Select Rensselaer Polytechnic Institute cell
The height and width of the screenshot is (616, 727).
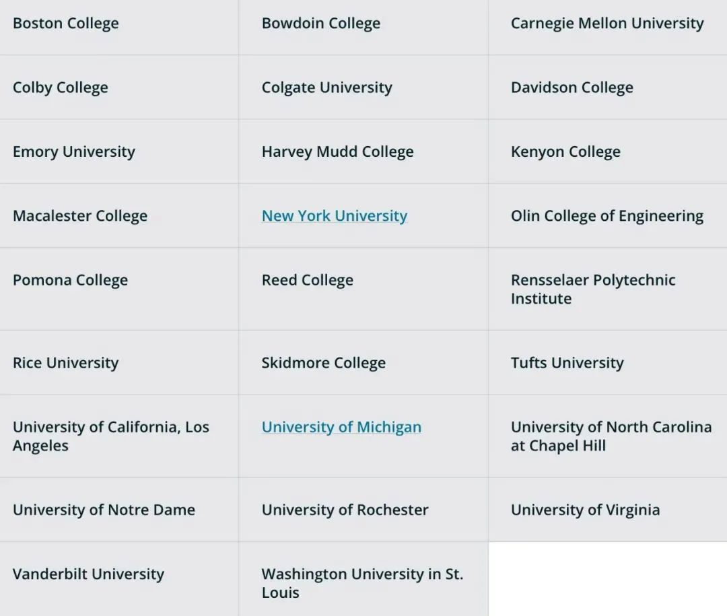[x=592, y=289]
